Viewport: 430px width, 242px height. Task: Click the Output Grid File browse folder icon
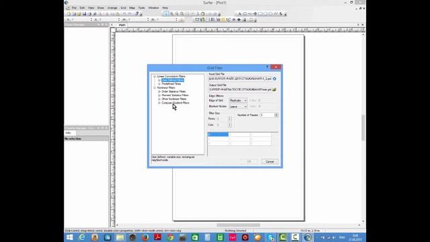tap(275, 89)
